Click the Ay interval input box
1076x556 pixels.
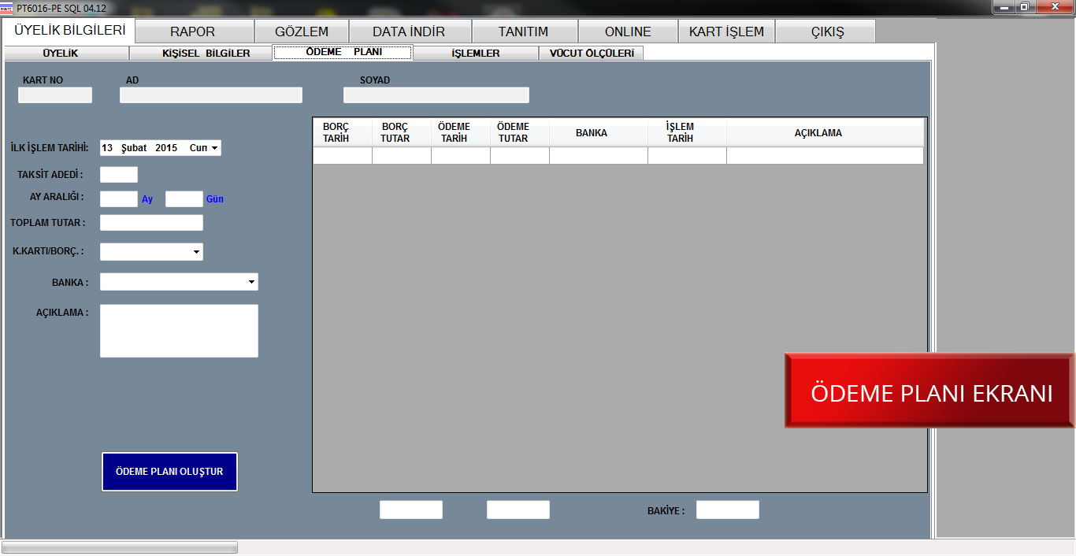[119, 199]
